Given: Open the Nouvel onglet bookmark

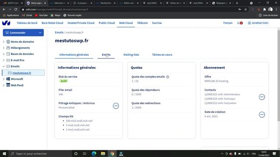Looking at the screenshot, I should point(72,15).
